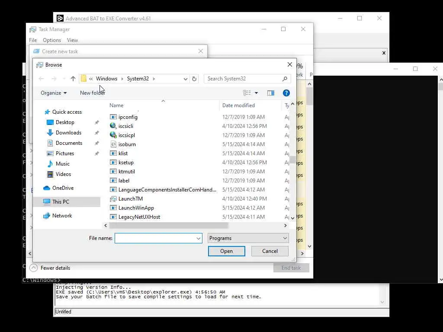Click New folder button
The width and height of the screenshot is (443, 332).
pyautogui.click(x=93, y=93)
